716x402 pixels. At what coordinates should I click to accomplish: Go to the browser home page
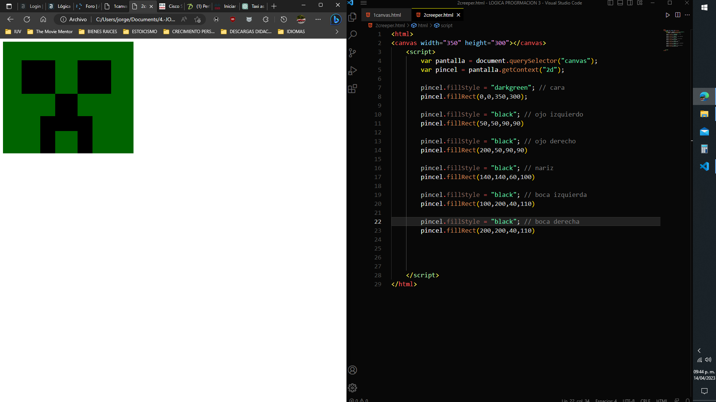coord(43,19)
